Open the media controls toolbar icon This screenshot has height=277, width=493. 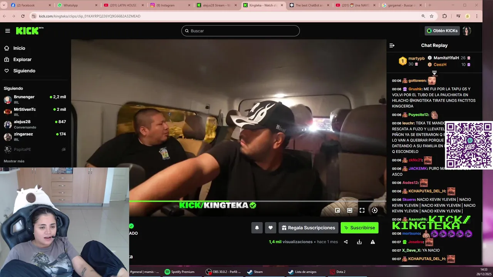coord(458,16)
